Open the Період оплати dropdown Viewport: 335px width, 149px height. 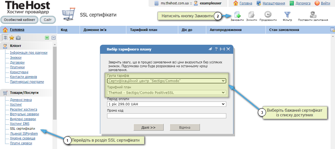point(166,104)
